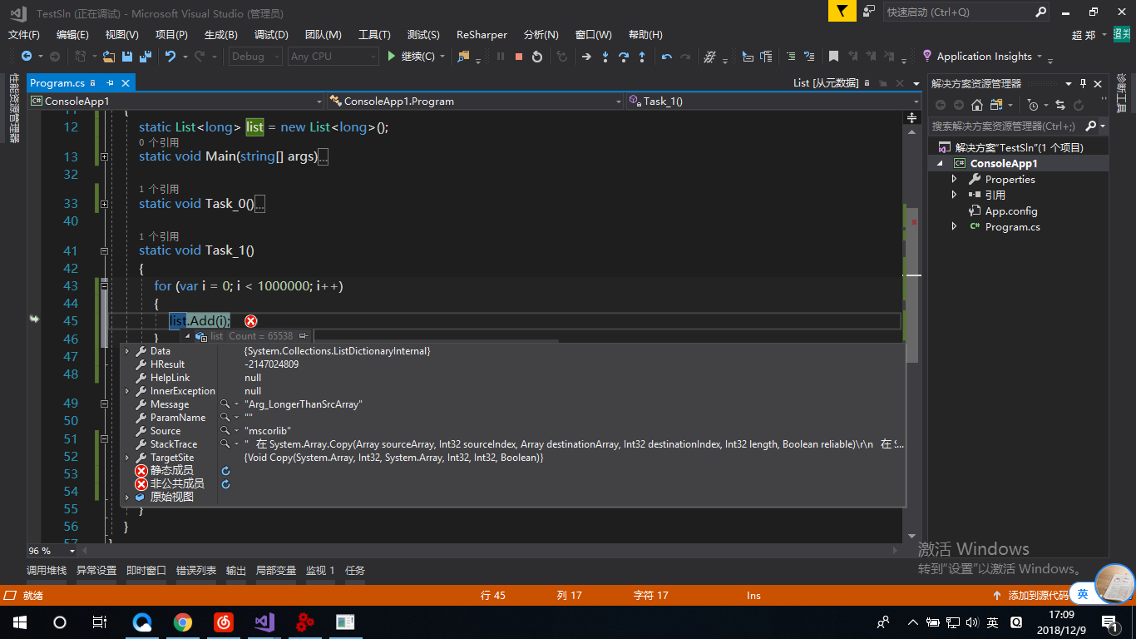The image size is (1136, 639).
Task: Open the 监视 1 watch tab
Action: click(x=320, y=571)
